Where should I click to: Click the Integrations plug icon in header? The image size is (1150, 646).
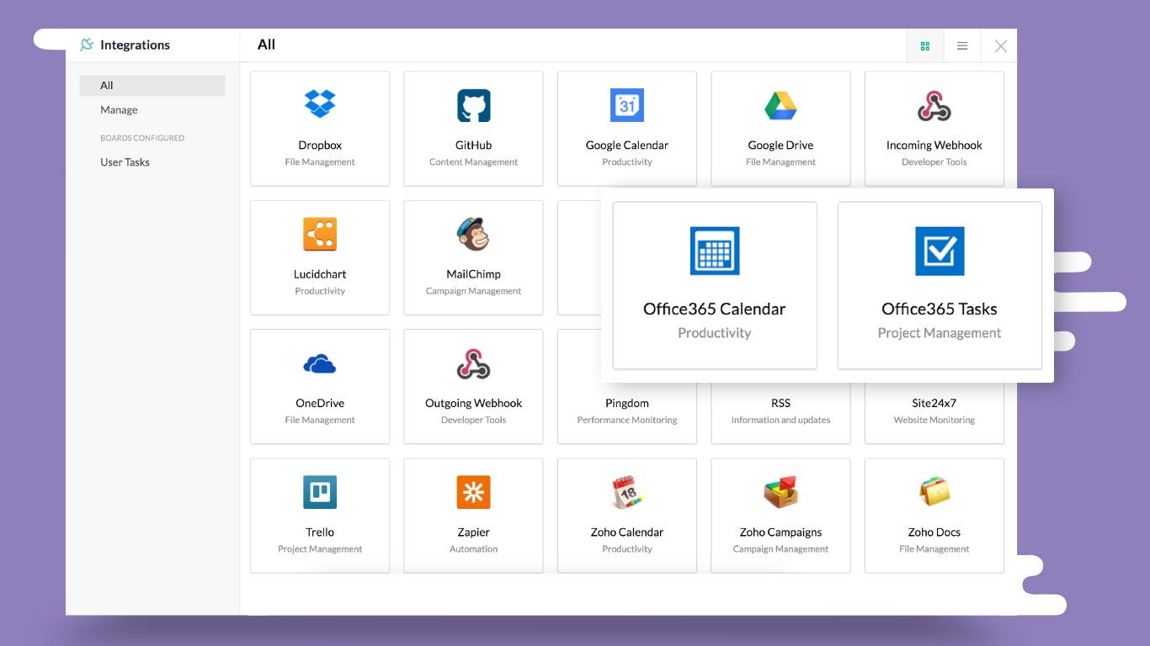coord(87,45)
